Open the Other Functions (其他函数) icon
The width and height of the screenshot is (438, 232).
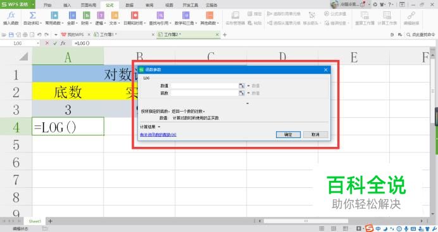(210, 15)
